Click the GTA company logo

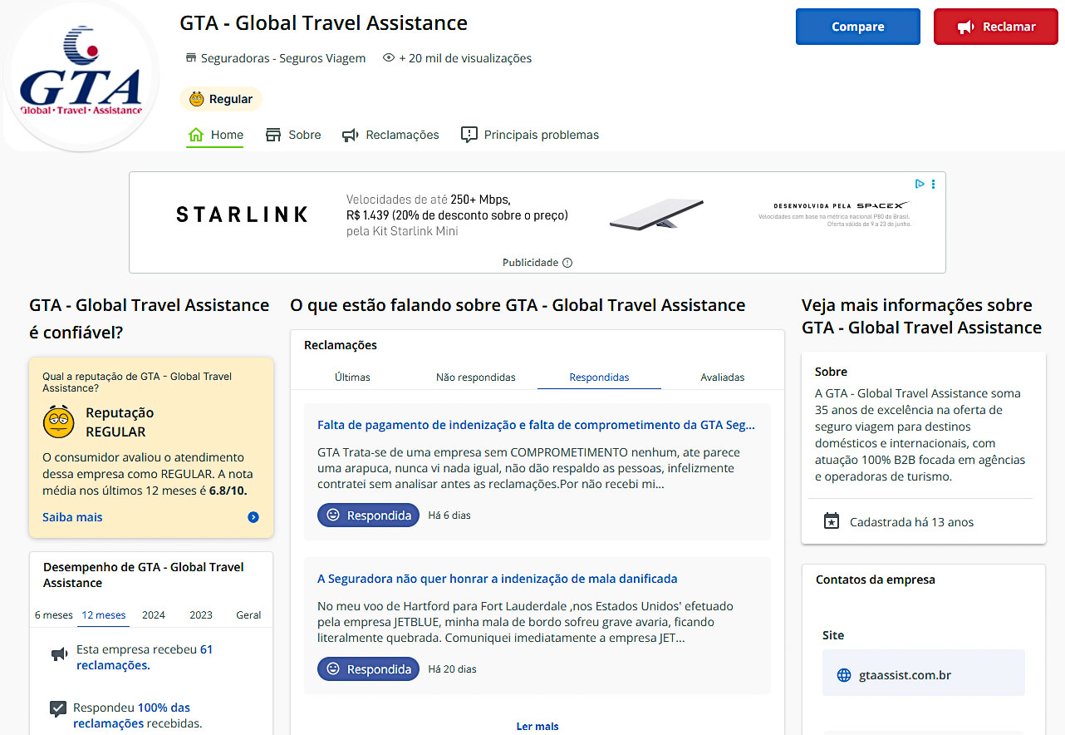(x=81, y=76)
